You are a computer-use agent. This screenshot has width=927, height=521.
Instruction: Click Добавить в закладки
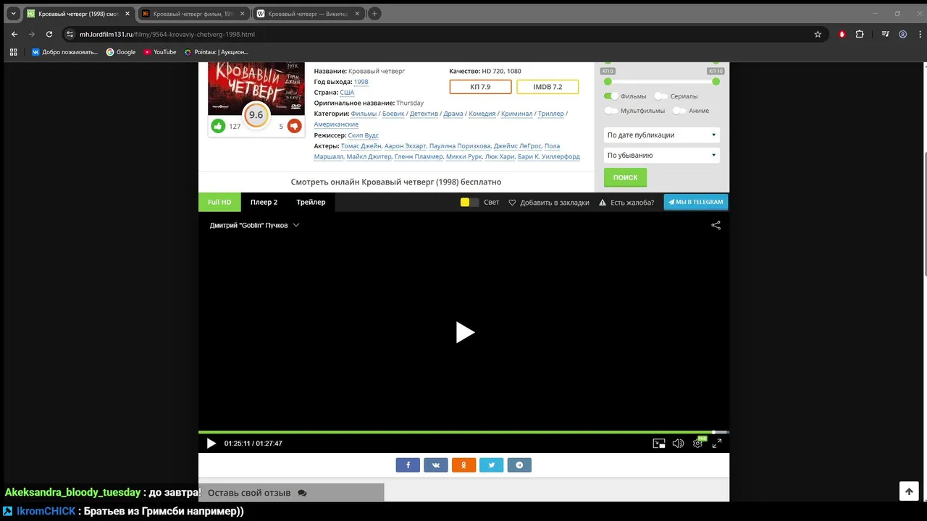click(549, 203)
